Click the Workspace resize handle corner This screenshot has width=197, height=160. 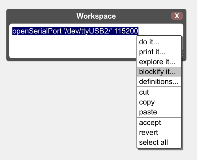182,54
